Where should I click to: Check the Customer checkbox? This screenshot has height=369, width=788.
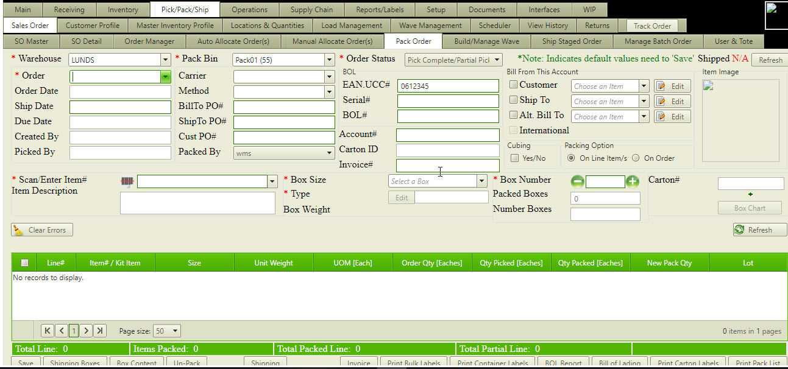coord(514,85)
